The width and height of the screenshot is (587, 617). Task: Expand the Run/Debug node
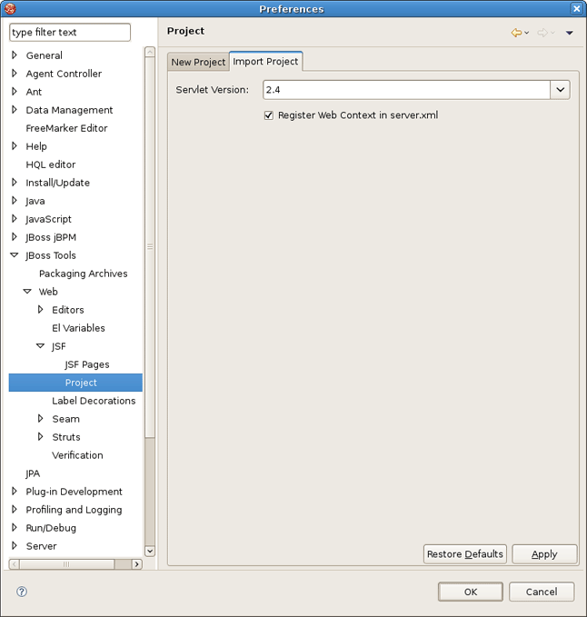[x=15, y=527]
